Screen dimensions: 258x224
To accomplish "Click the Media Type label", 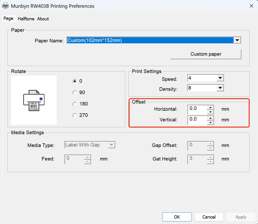I will point(41,145).
